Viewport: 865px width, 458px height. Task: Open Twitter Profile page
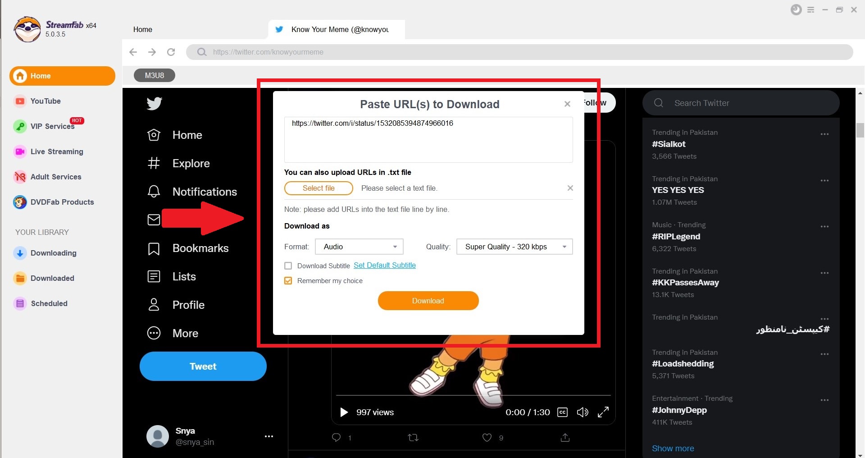pos(176,305)
